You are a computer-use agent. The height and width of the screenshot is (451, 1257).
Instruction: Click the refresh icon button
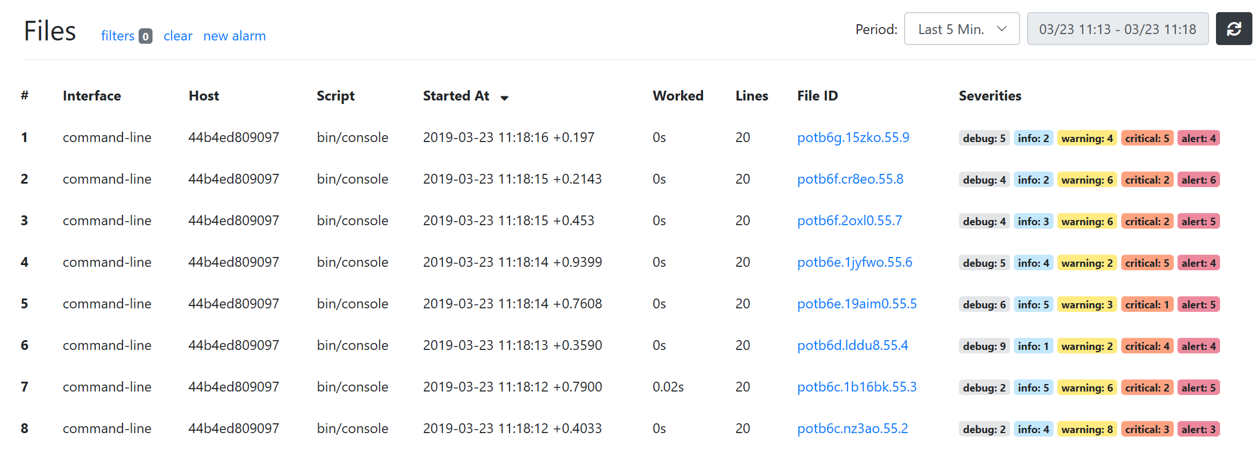click(1233, 29)
